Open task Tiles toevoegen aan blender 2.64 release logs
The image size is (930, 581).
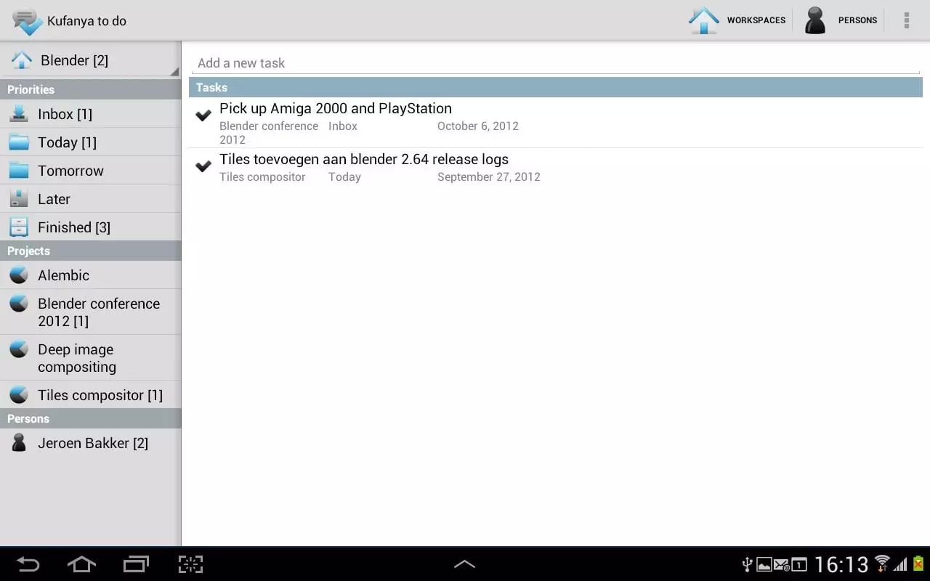pyautogui.click(x=364, y=159)
